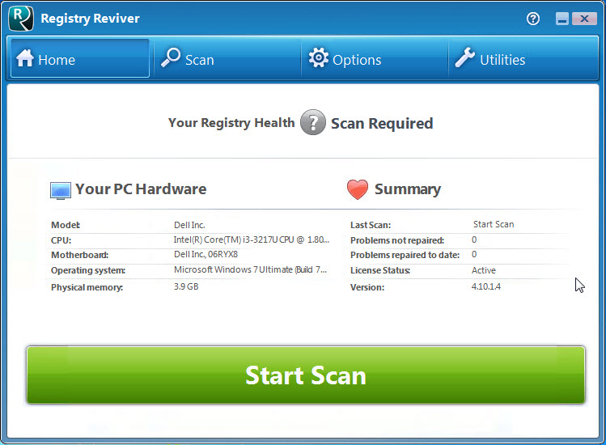This screenshot has width=606, height=445.
Task: Click the Scan Required status text
Action: [x=382, y=124]
